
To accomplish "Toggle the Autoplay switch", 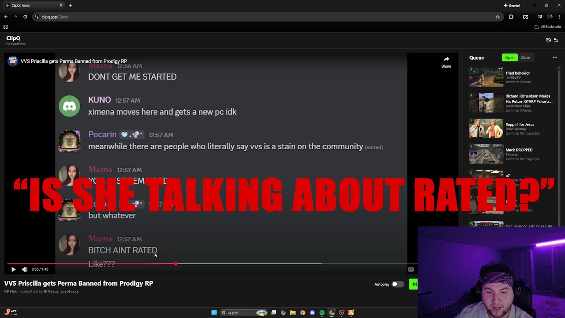I will pyautogui.click(x=397, y=284).
